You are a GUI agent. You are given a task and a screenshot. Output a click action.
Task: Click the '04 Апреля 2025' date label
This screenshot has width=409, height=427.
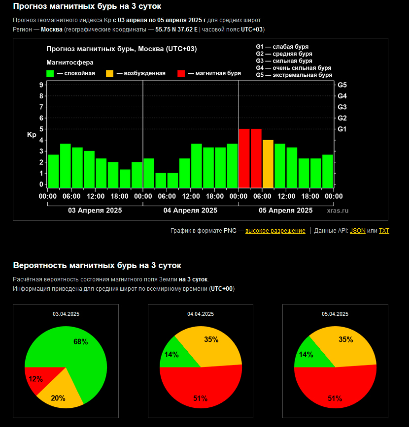(x=190, y=210)
